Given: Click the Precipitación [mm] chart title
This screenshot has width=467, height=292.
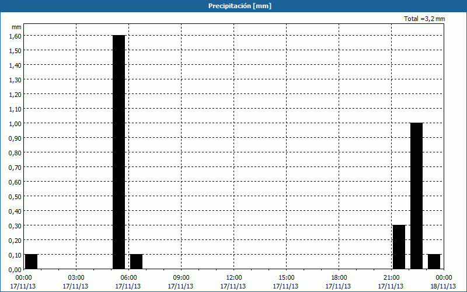Looking at the screenshot, I should 240,6.
